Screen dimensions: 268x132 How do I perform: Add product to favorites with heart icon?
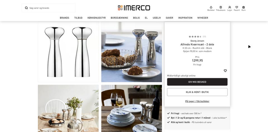click(x=225, y=71)
